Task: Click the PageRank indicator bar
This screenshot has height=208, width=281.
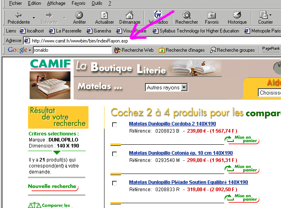Action: click(x=271, y=52)
